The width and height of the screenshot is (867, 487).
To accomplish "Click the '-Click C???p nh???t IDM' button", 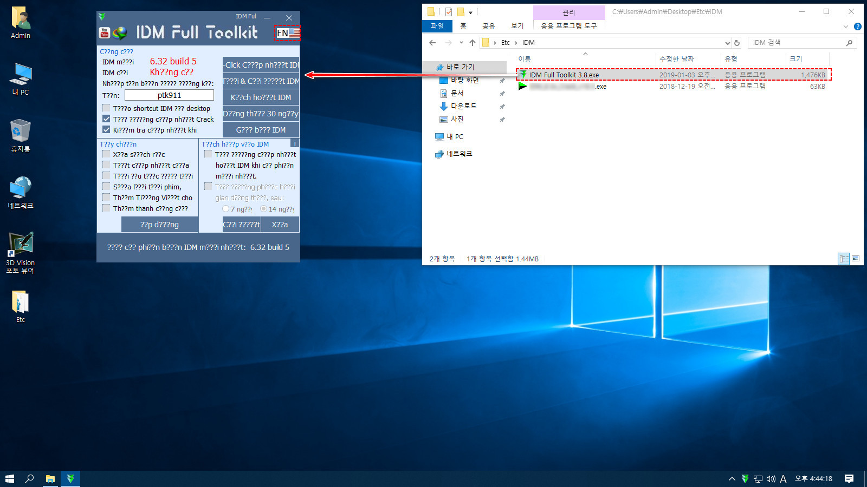I will pyautogui.click(x=261, y=65).
